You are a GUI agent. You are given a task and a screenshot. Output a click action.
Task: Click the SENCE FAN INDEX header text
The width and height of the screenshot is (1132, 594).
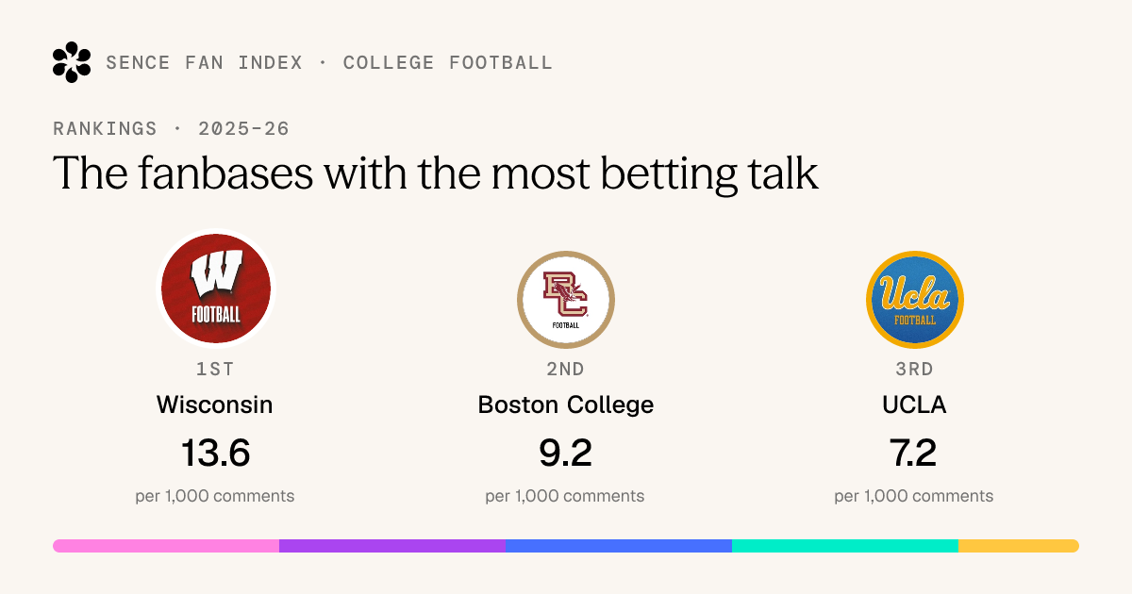pyautogui.click(x=205, y=63)
